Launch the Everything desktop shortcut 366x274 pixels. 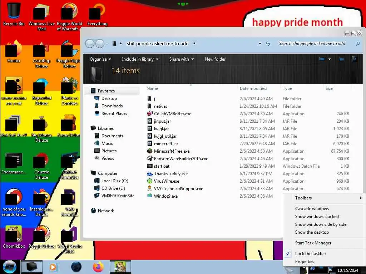click(97, 14)
